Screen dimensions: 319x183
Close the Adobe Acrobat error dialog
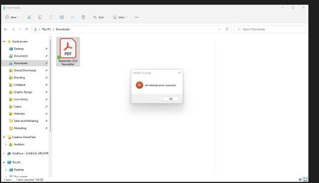179,73
